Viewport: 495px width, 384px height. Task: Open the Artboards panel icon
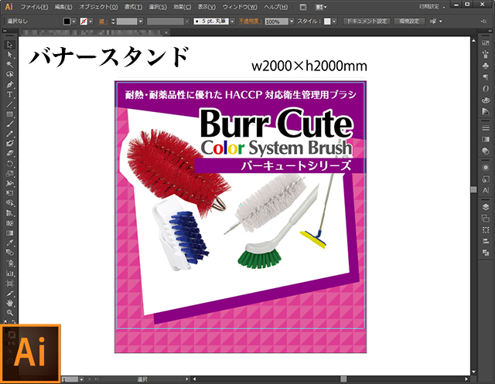coord(486,218)
